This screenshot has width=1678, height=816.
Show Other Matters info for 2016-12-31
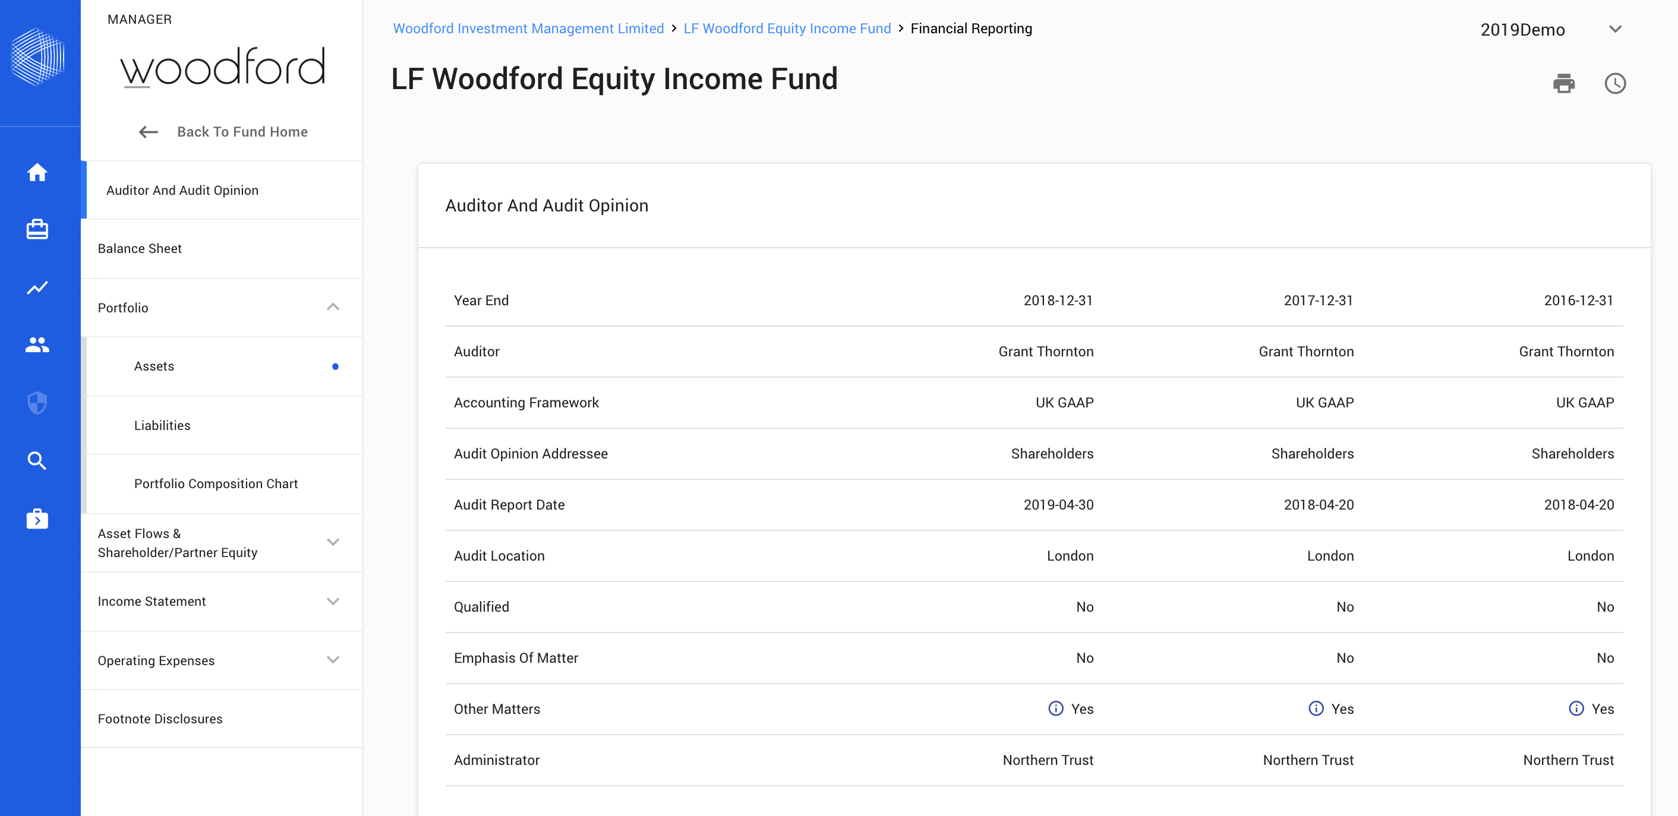[x=1576, y=708]
